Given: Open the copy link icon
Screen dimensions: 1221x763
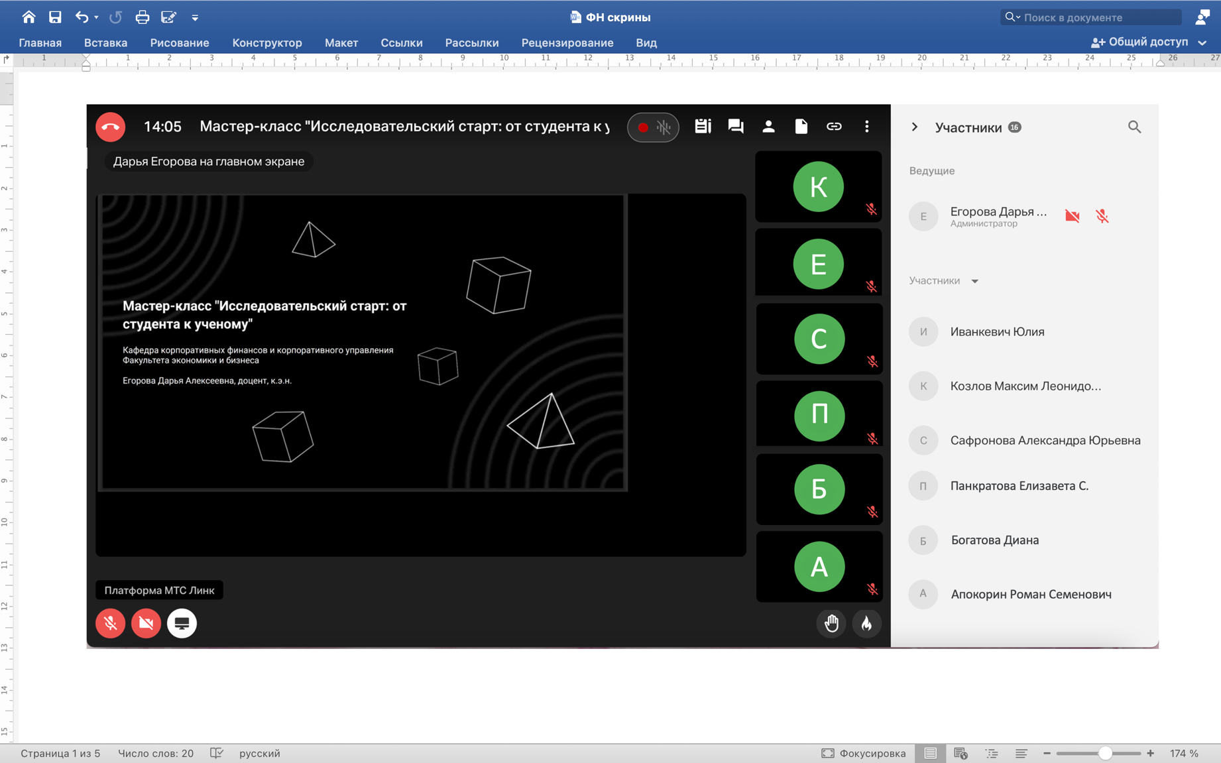Looking at the screenshot, I should point(834,127).
